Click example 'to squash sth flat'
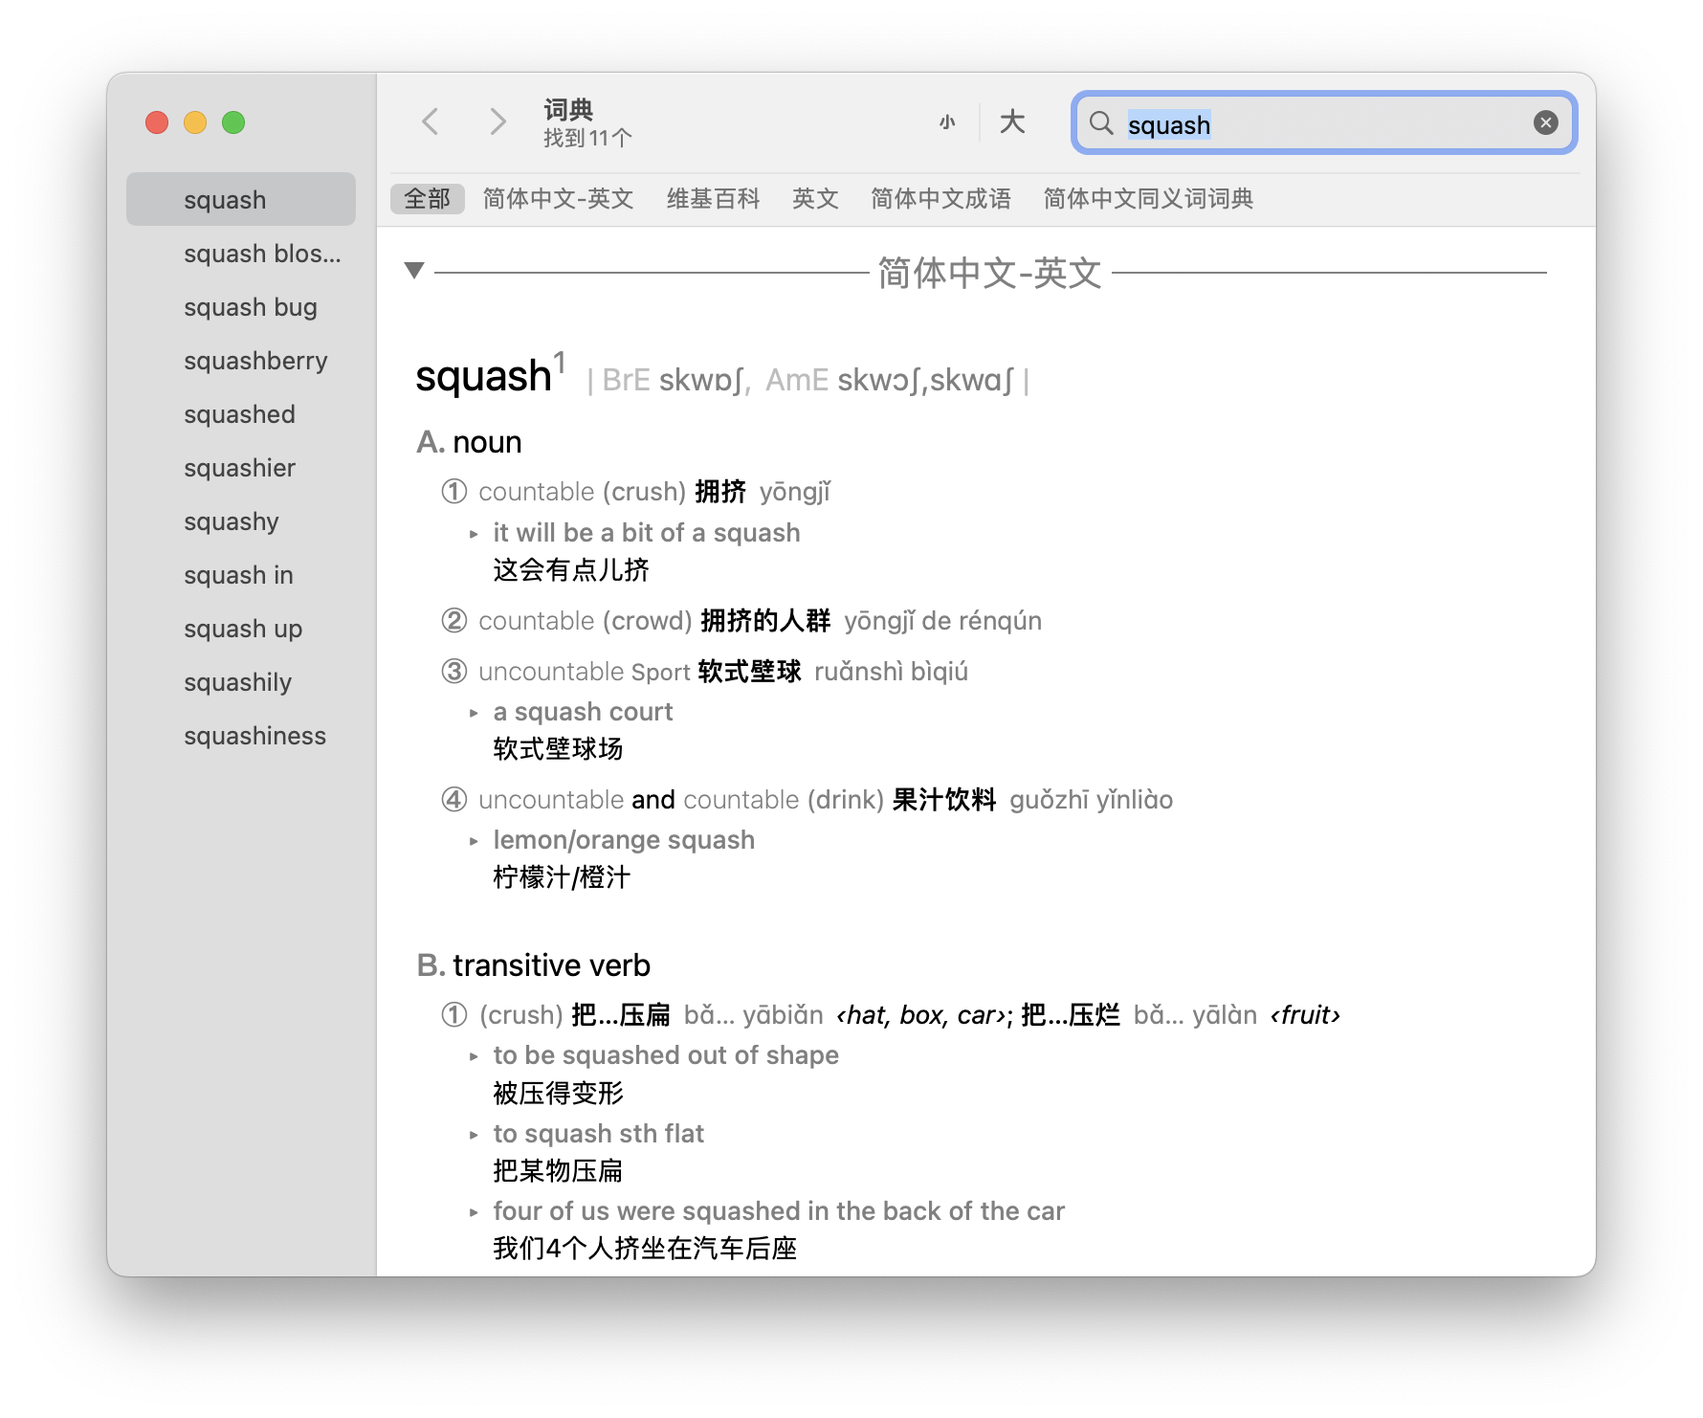Viewport: 1703px width, 1418px height. (598, 1134)
